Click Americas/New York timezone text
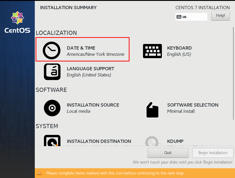The image size is (235, 178). tap(96, 54)
